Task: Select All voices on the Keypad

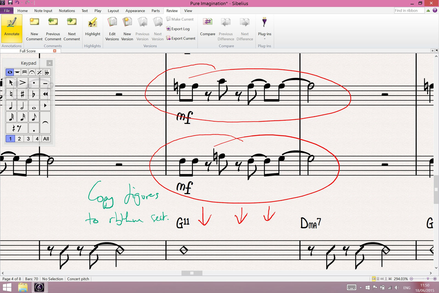Action: pos(46,139)
